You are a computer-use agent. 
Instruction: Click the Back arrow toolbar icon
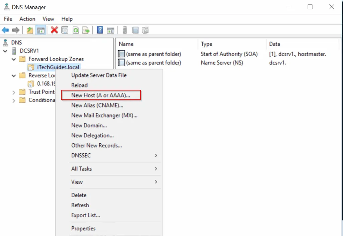[x=5, y=30]
